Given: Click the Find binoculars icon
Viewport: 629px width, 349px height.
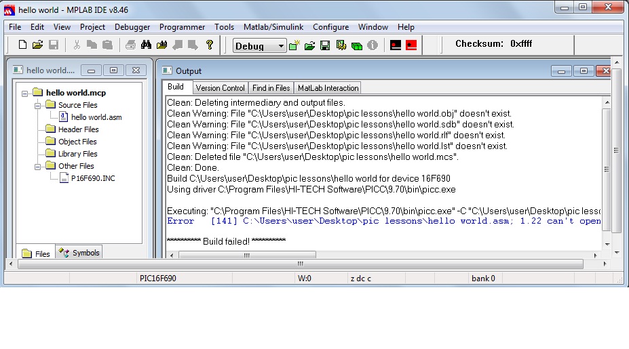Looking at the screenshot, I should pos(146,45).
